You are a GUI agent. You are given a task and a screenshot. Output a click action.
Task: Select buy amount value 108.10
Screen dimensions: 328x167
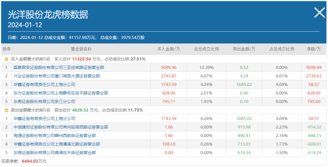(x=169, y=144)
